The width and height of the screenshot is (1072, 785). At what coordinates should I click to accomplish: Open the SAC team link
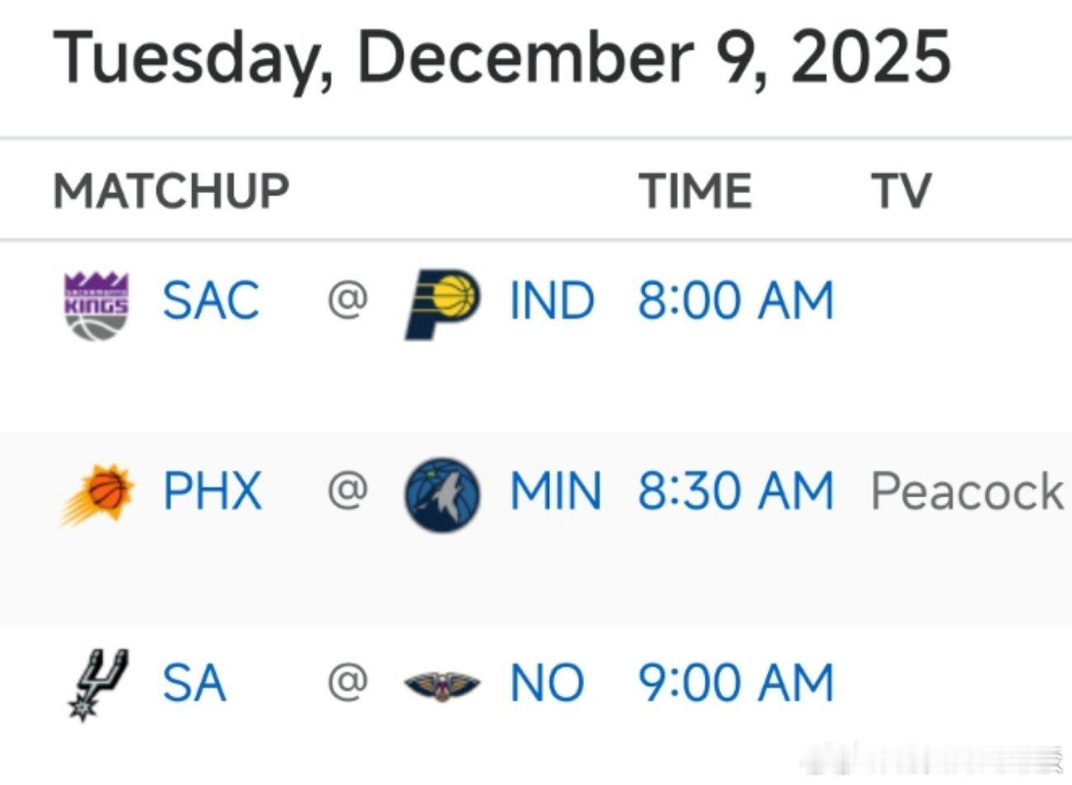coord(211,301)
